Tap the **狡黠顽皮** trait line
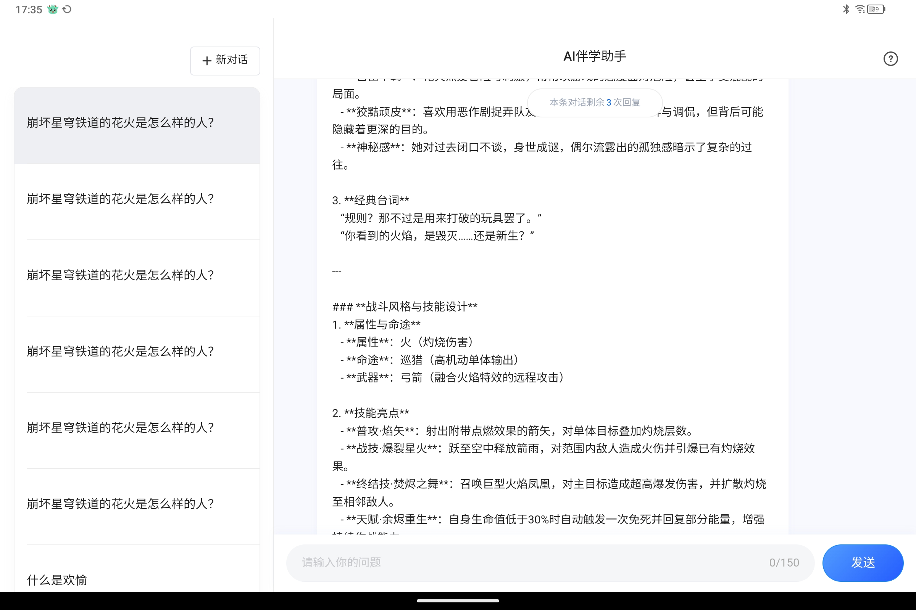The image size is (916, 610). click(x=547, y=120)
